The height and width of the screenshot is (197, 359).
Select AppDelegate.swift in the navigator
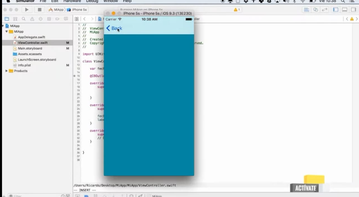tap(32, 37)
